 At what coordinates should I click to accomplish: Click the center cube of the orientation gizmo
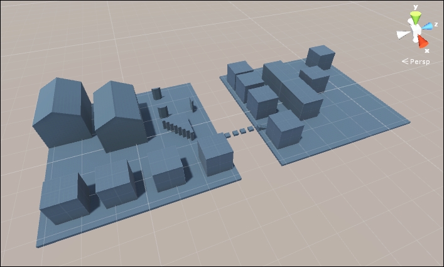[416, 30]
